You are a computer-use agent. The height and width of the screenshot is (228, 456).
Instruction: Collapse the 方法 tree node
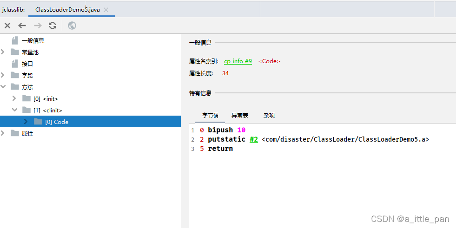click(3, 86)
